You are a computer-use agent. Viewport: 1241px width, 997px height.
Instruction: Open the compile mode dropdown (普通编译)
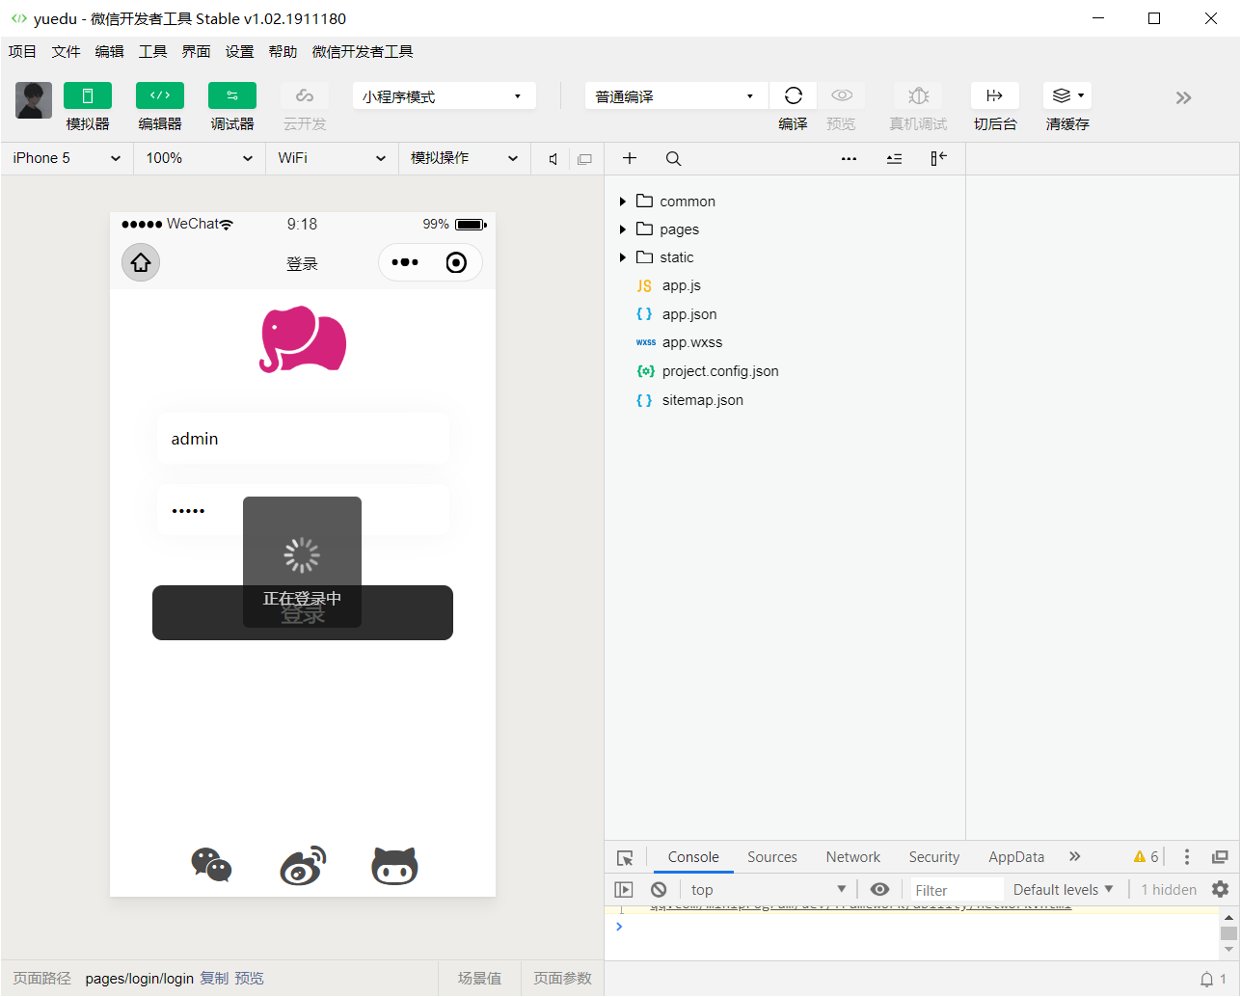(676, 96)
